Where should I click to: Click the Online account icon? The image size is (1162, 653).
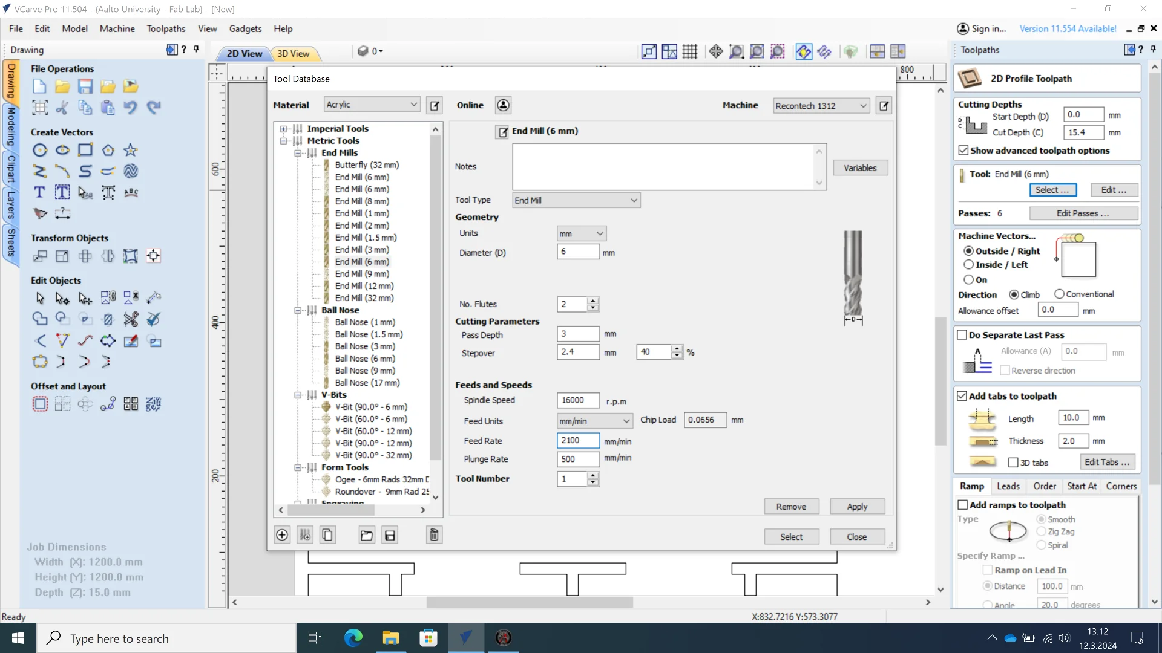(x=503, y=105)
